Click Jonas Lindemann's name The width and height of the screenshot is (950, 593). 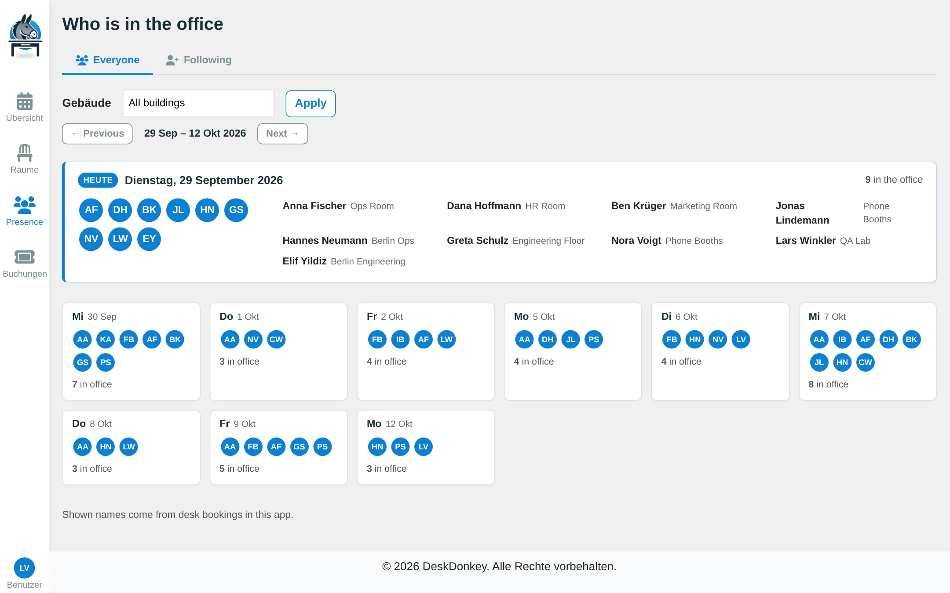802,213
